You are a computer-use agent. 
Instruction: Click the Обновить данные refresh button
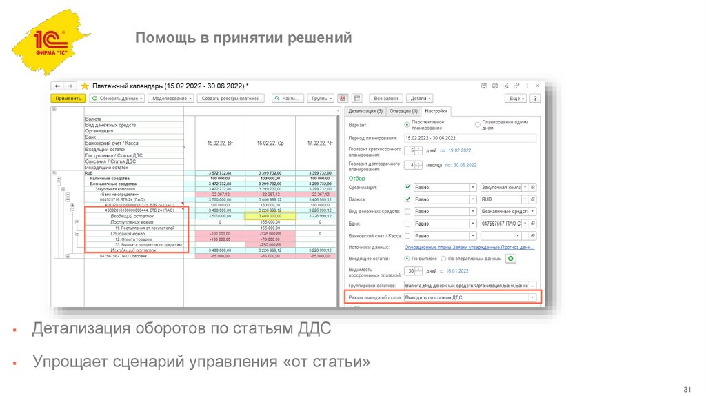(117, 98)
